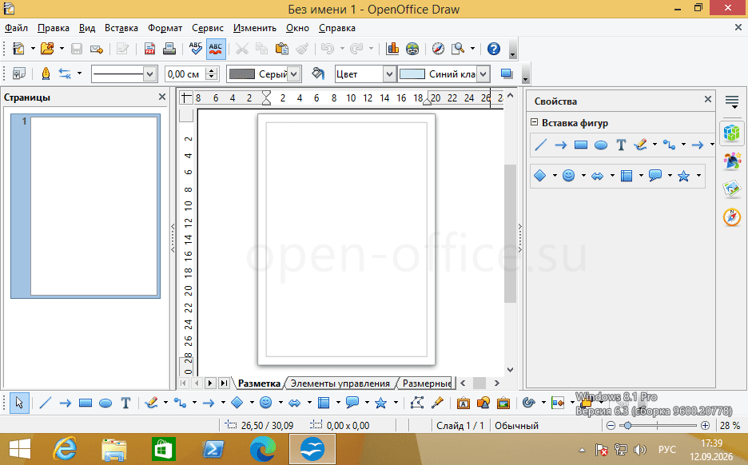Open the Формат menu

[165, 28]
